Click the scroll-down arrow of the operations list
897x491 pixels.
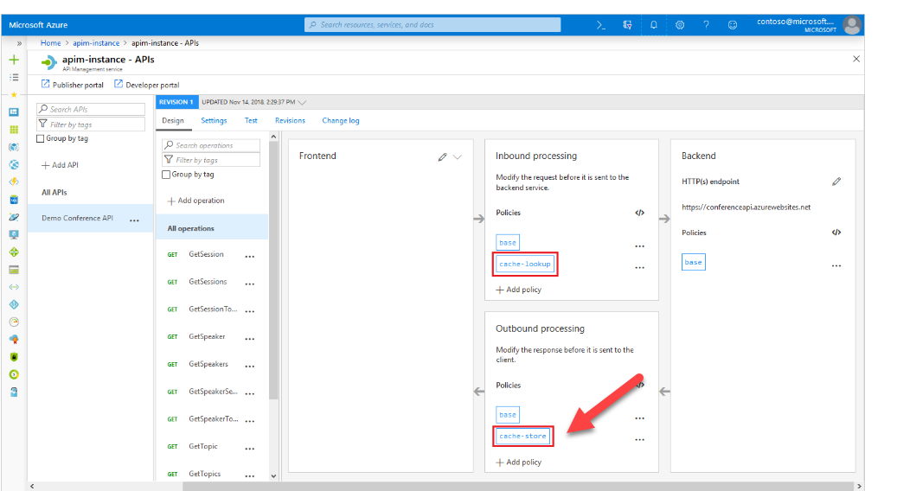[x=273, y=475]
